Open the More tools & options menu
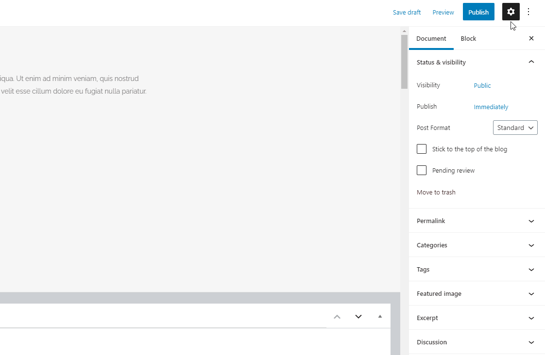545x355 pixels. [528, 12]
